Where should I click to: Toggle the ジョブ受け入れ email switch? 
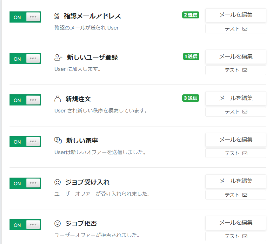[25, 183]
